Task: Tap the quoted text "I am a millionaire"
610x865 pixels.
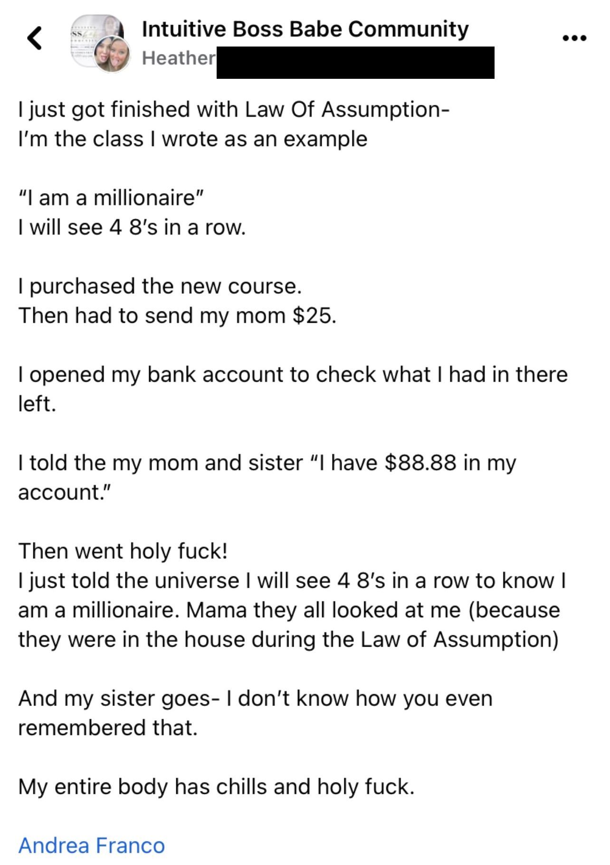Action: pos(111,197)
